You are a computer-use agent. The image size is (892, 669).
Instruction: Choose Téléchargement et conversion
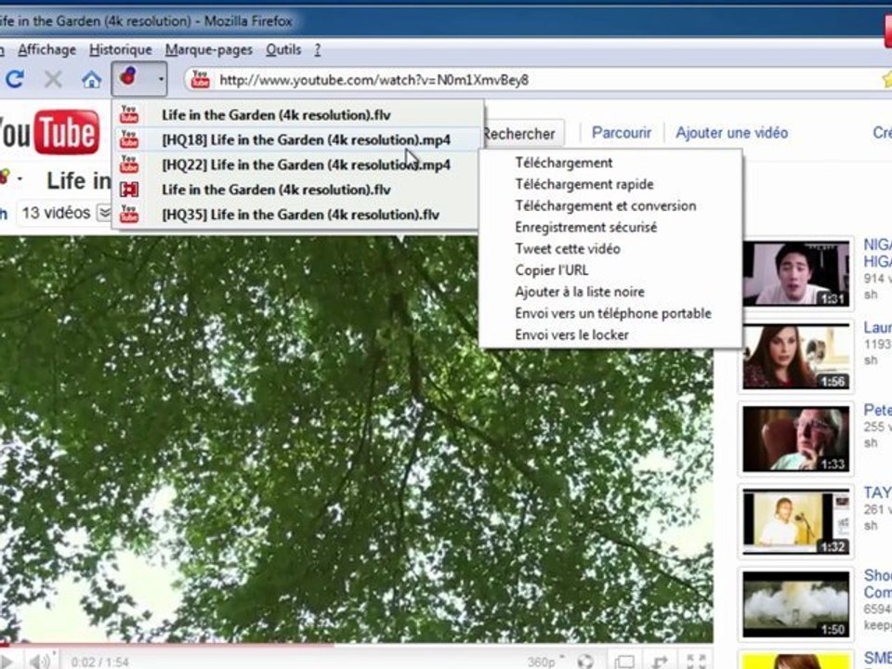coord(605,206)
